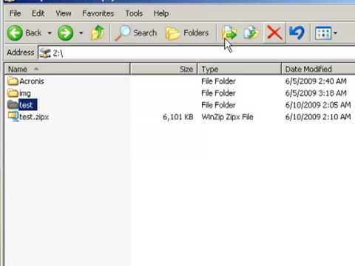Click the date 6/10/2009 2:05 AM
Screen dimensions: 355x266
[318, 105]
